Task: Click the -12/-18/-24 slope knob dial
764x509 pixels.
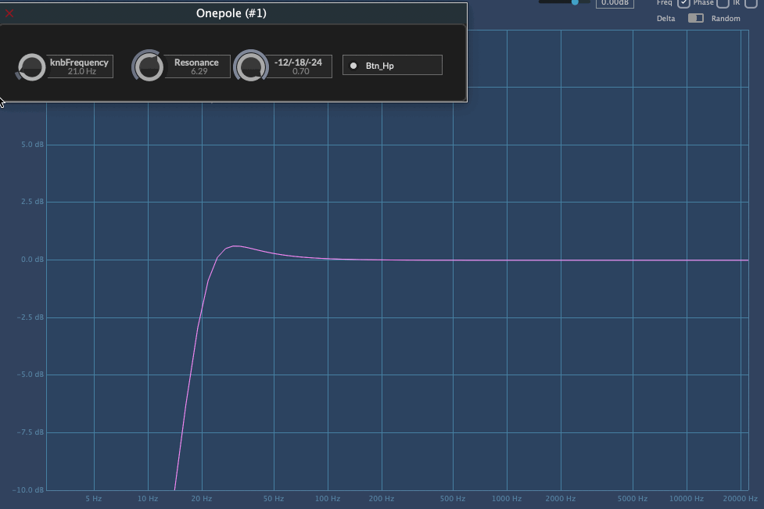Action: tap(251, 66)
